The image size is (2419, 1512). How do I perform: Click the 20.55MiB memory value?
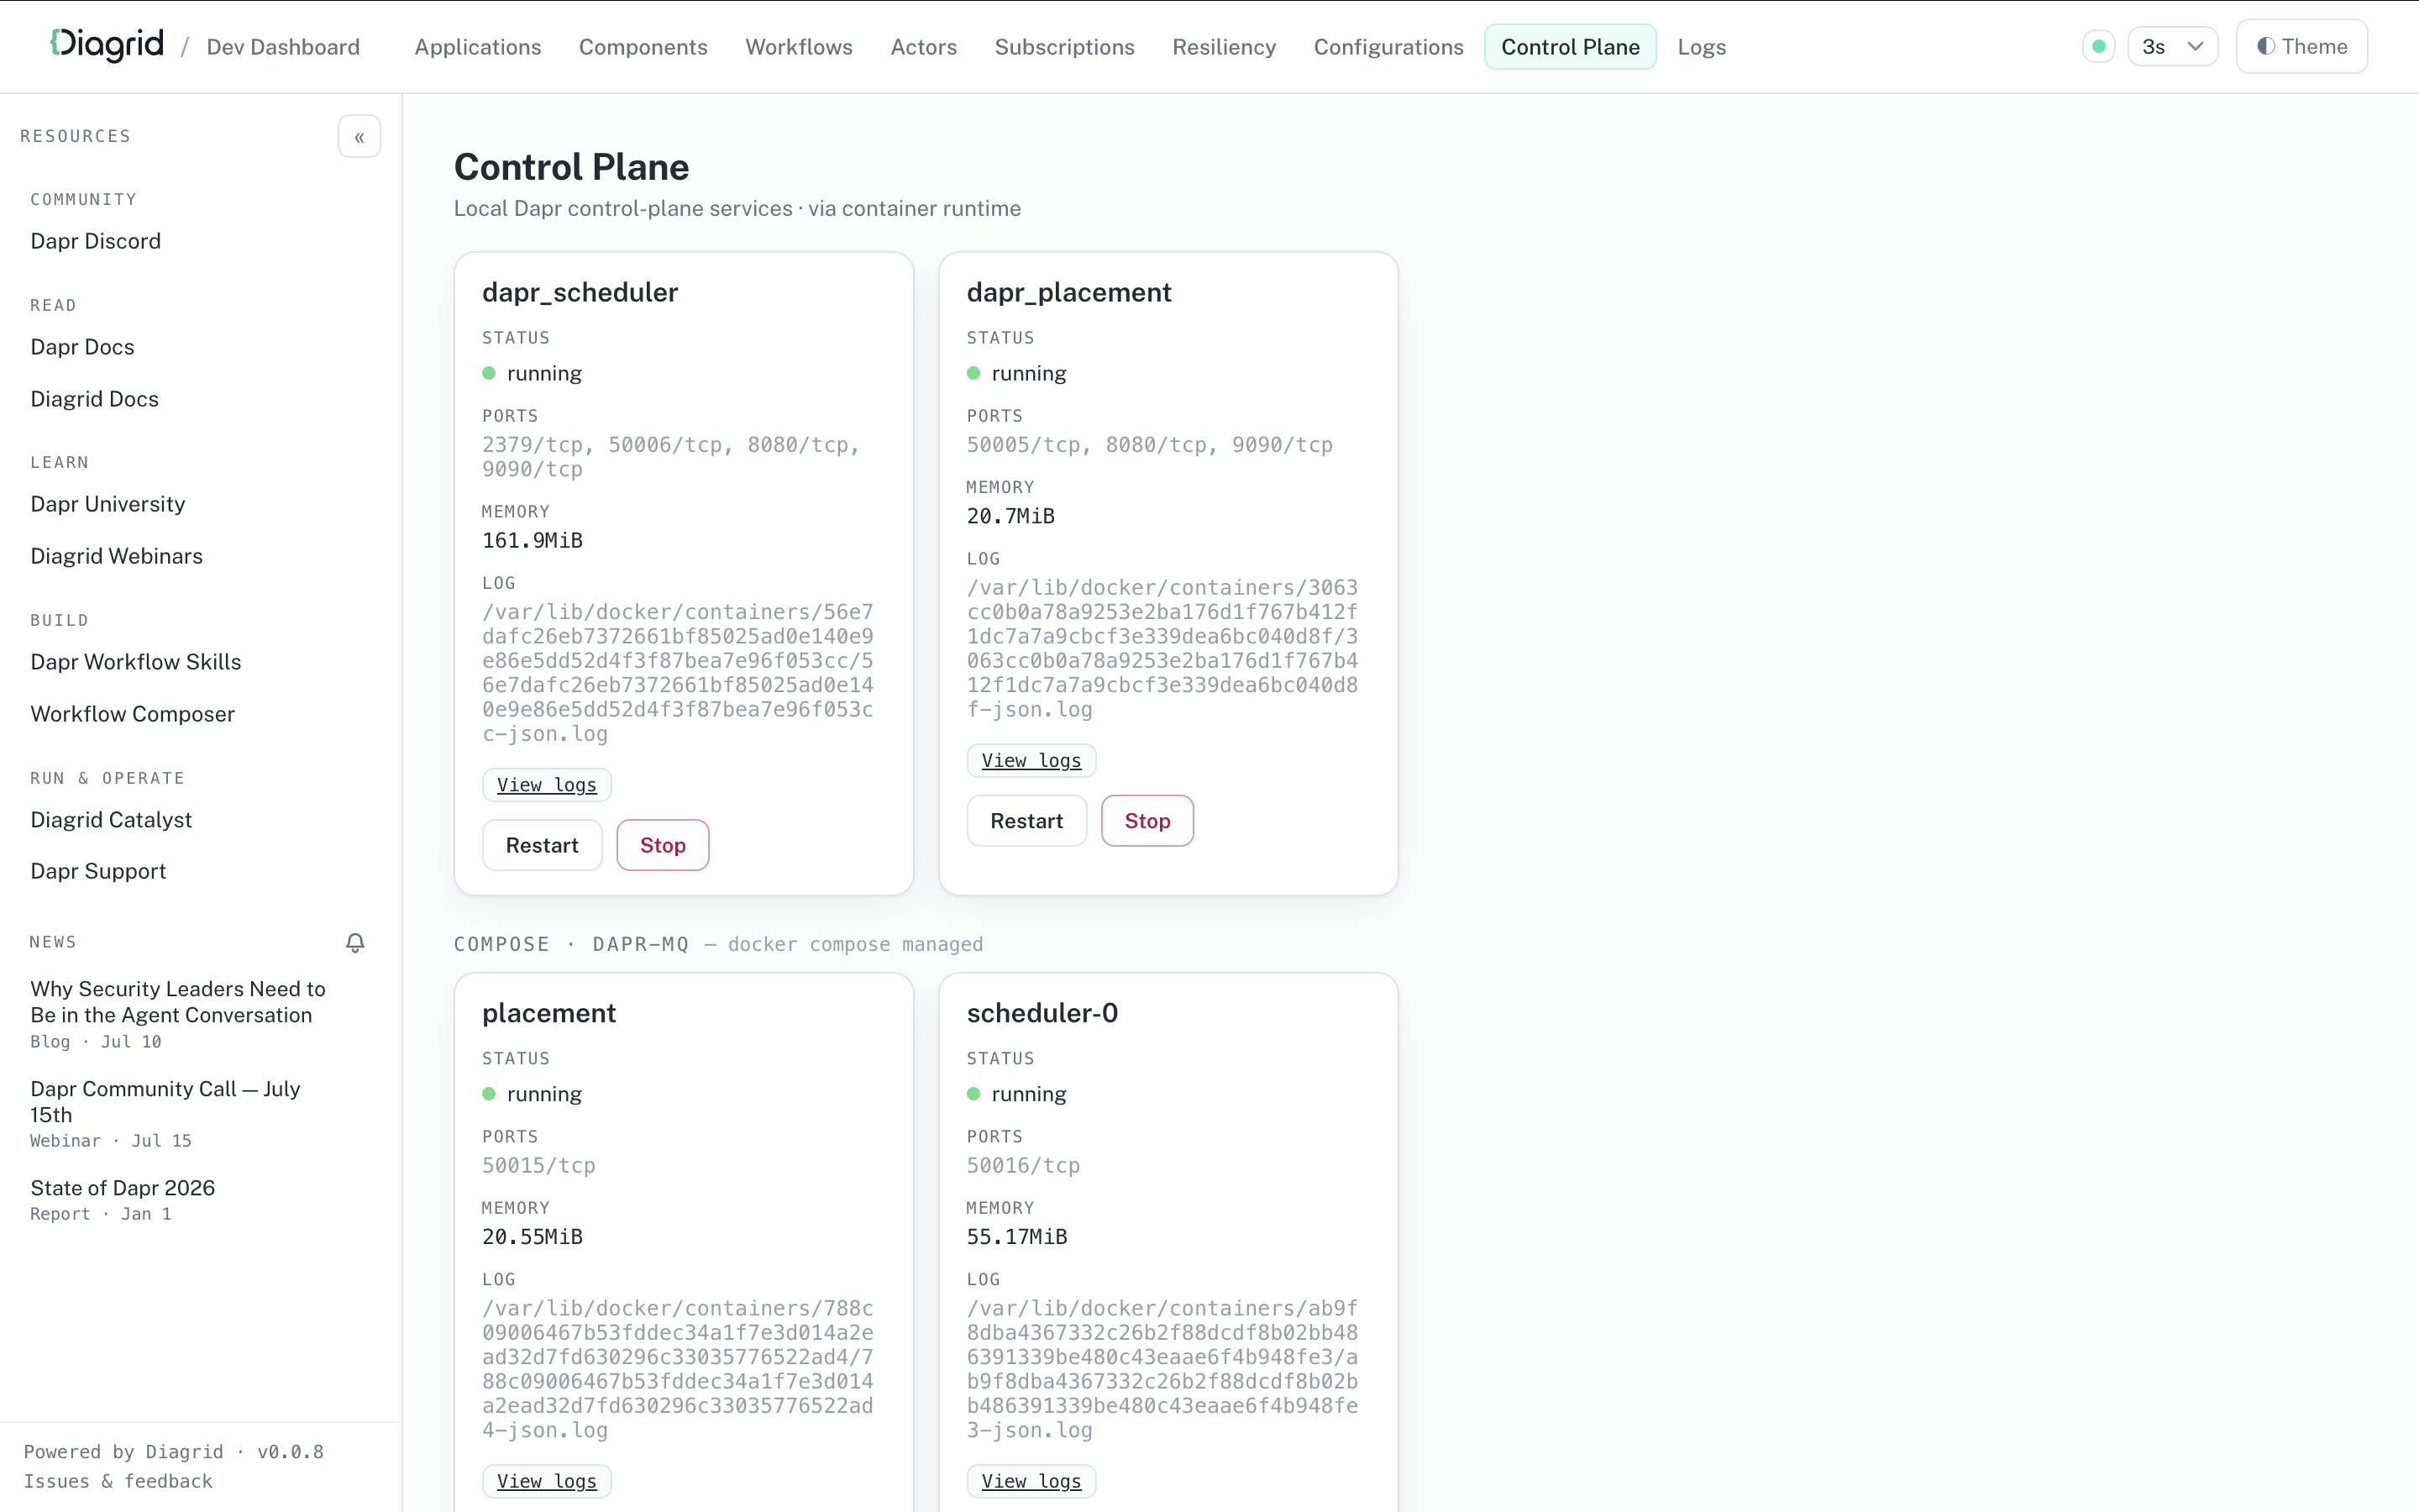click(533, 1237)
